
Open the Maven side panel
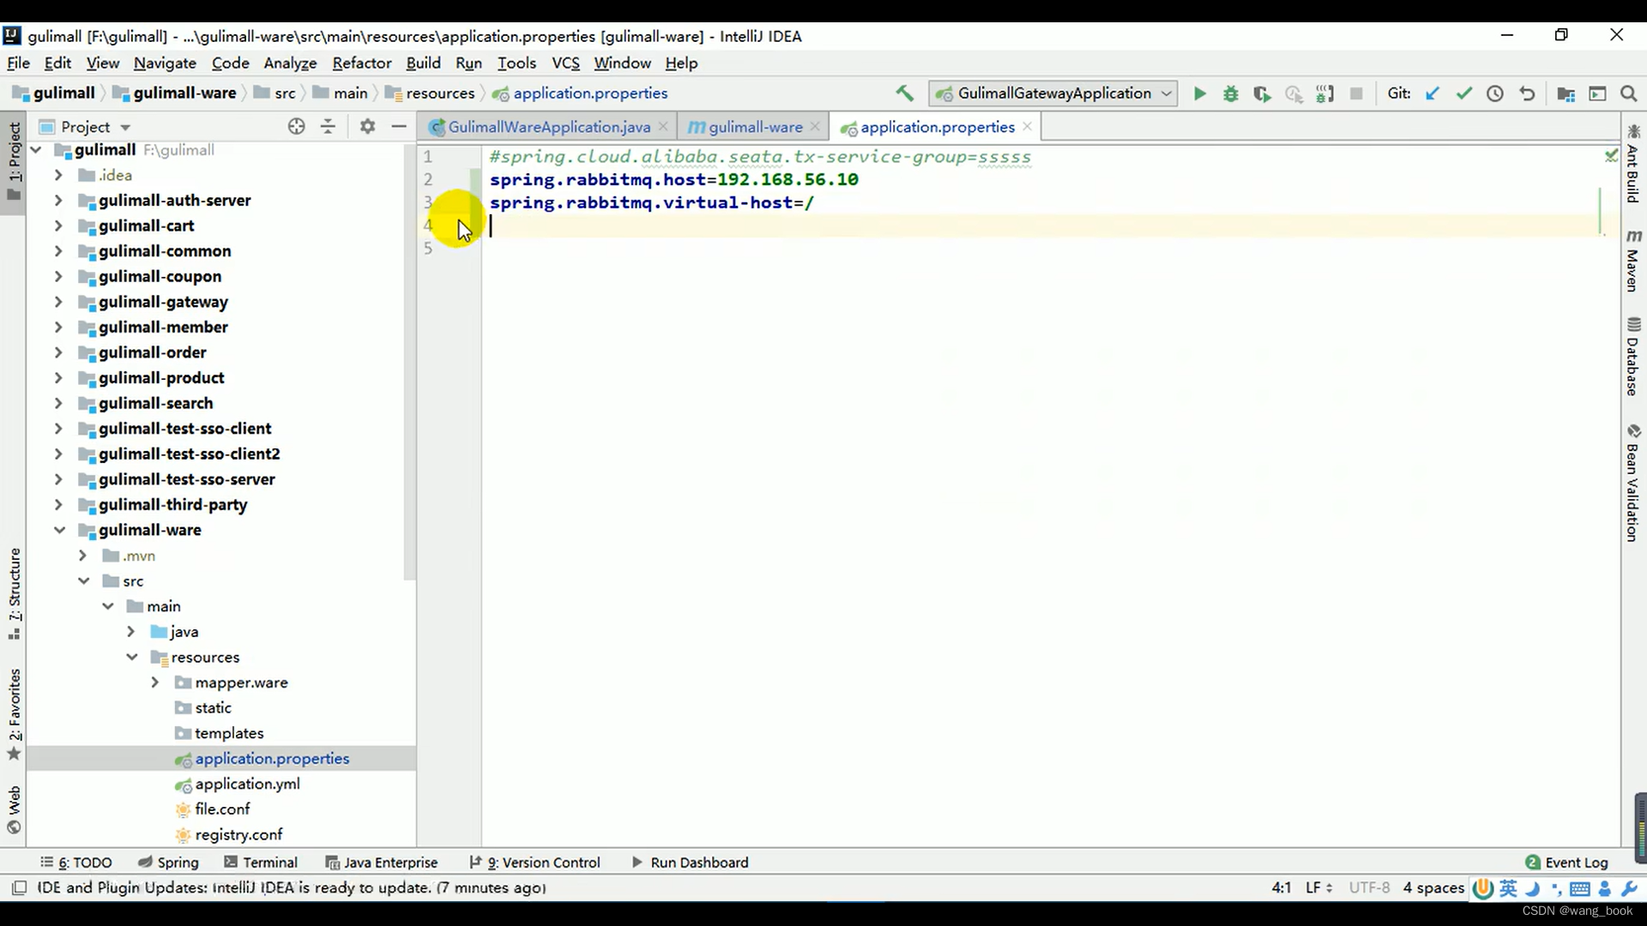[x=1633, y=261]
